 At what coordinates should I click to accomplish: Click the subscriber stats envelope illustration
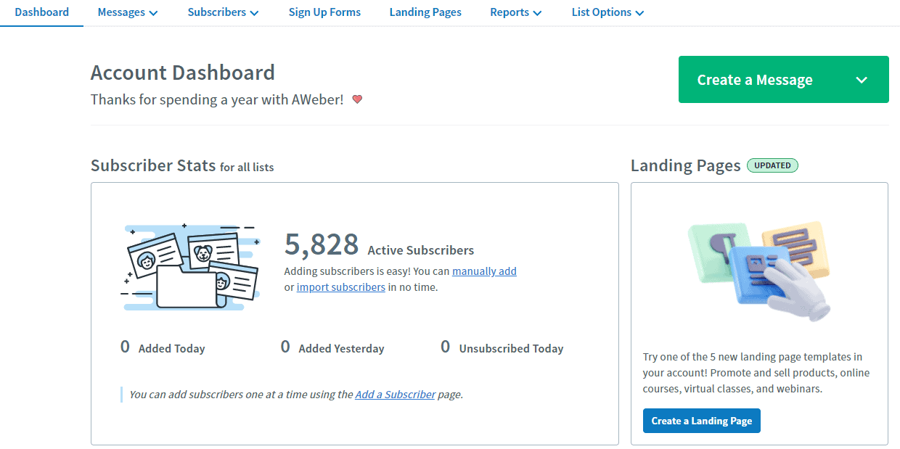tap(190, 267)
